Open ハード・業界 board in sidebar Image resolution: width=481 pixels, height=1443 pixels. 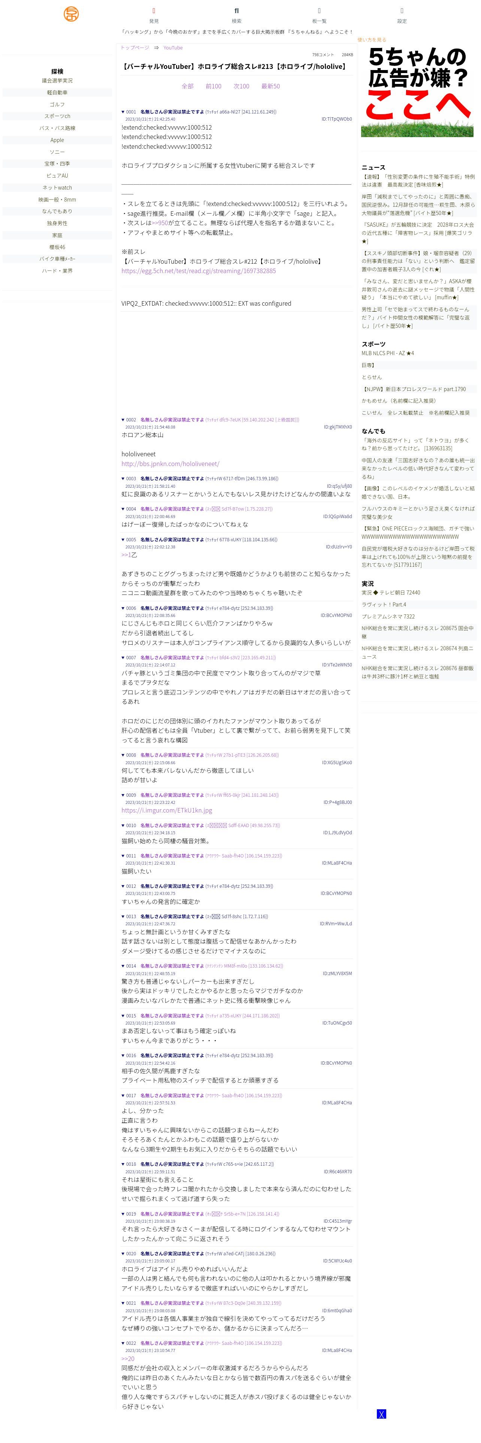[57, 270]
